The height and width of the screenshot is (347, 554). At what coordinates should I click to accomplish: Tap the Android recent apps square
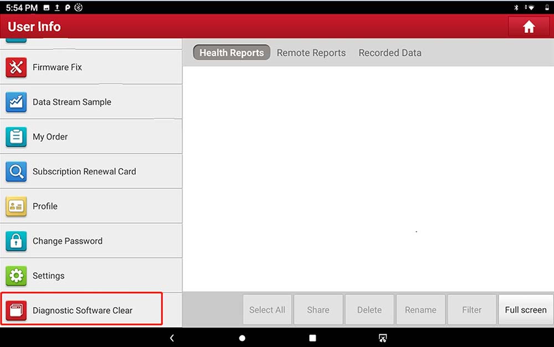tap(312, 338)
